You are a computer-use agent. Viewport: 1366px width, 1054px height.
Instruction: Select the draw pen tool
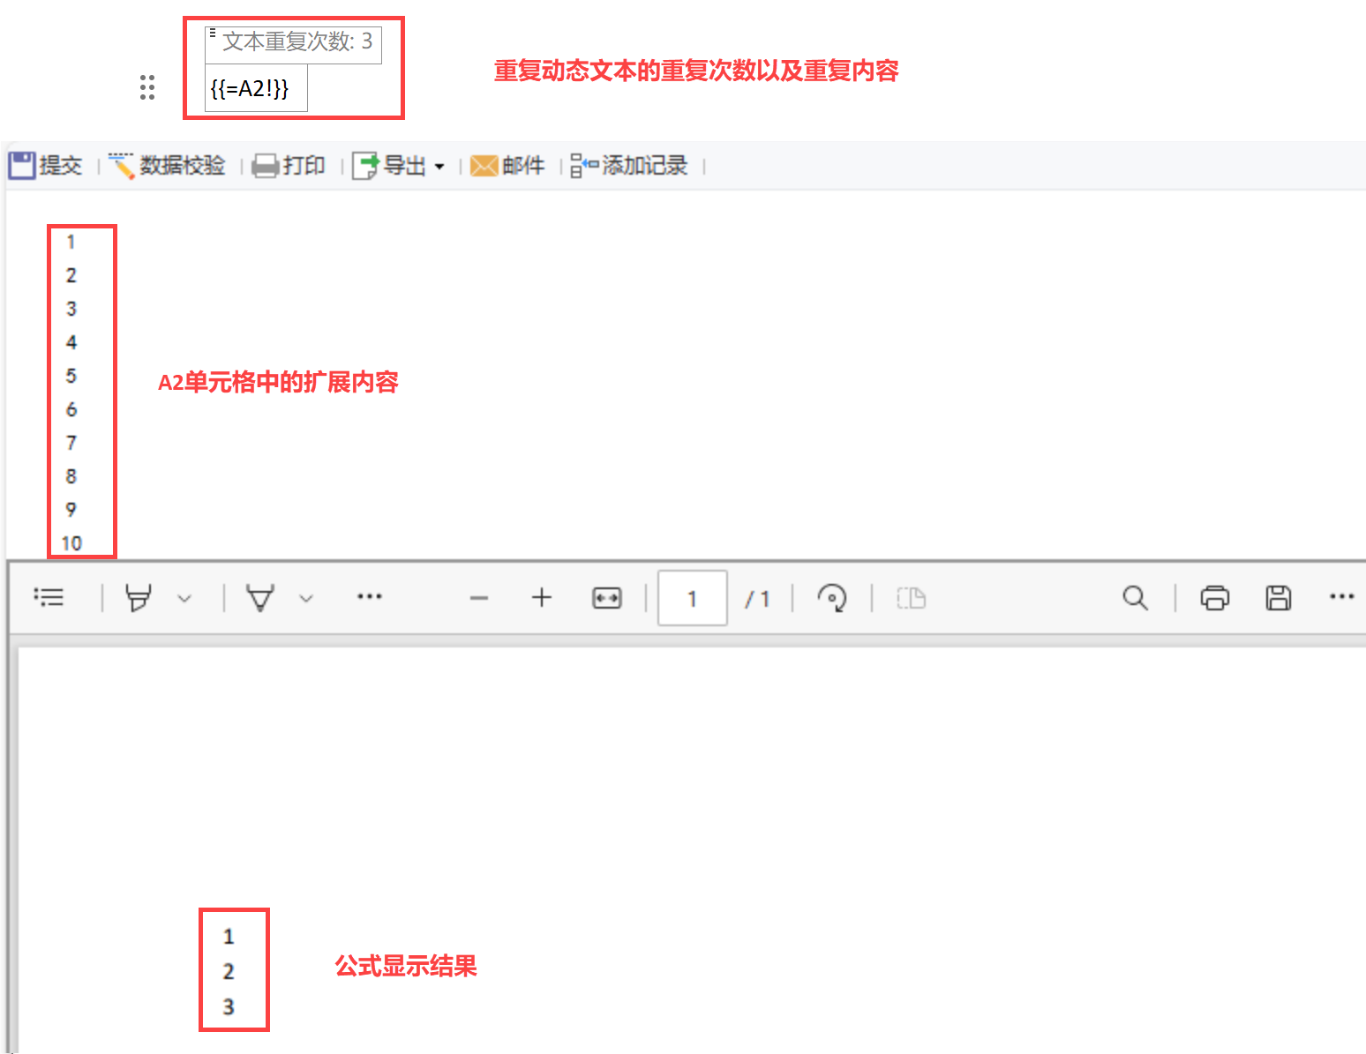259,597
